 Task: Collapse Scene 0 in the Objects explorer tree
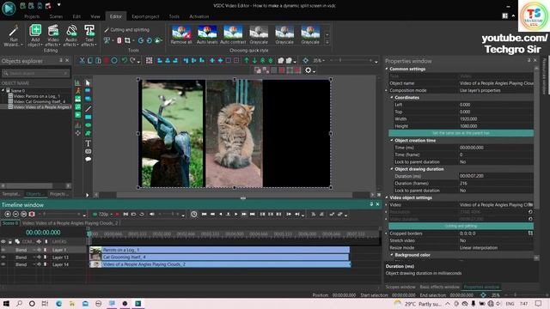[3, 90]
